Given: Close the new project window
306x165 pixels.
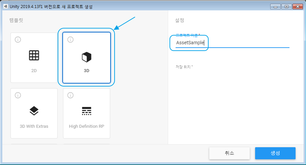Looking at the screenshot, I should pos(298,7).
